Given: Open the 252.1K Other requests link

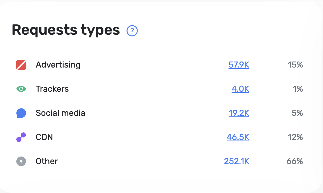Looking at the screenshot, I should pyautogui.click(x=237, y=161).
